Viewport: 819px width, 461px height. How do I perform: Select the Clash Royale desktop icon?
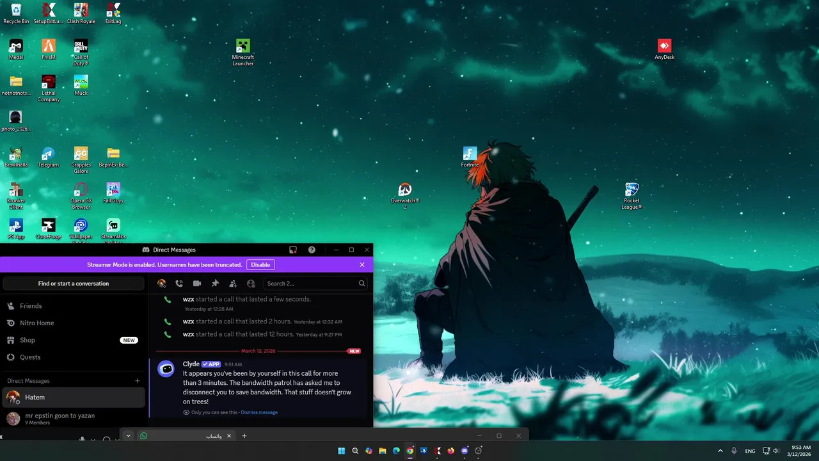point(81,13)
